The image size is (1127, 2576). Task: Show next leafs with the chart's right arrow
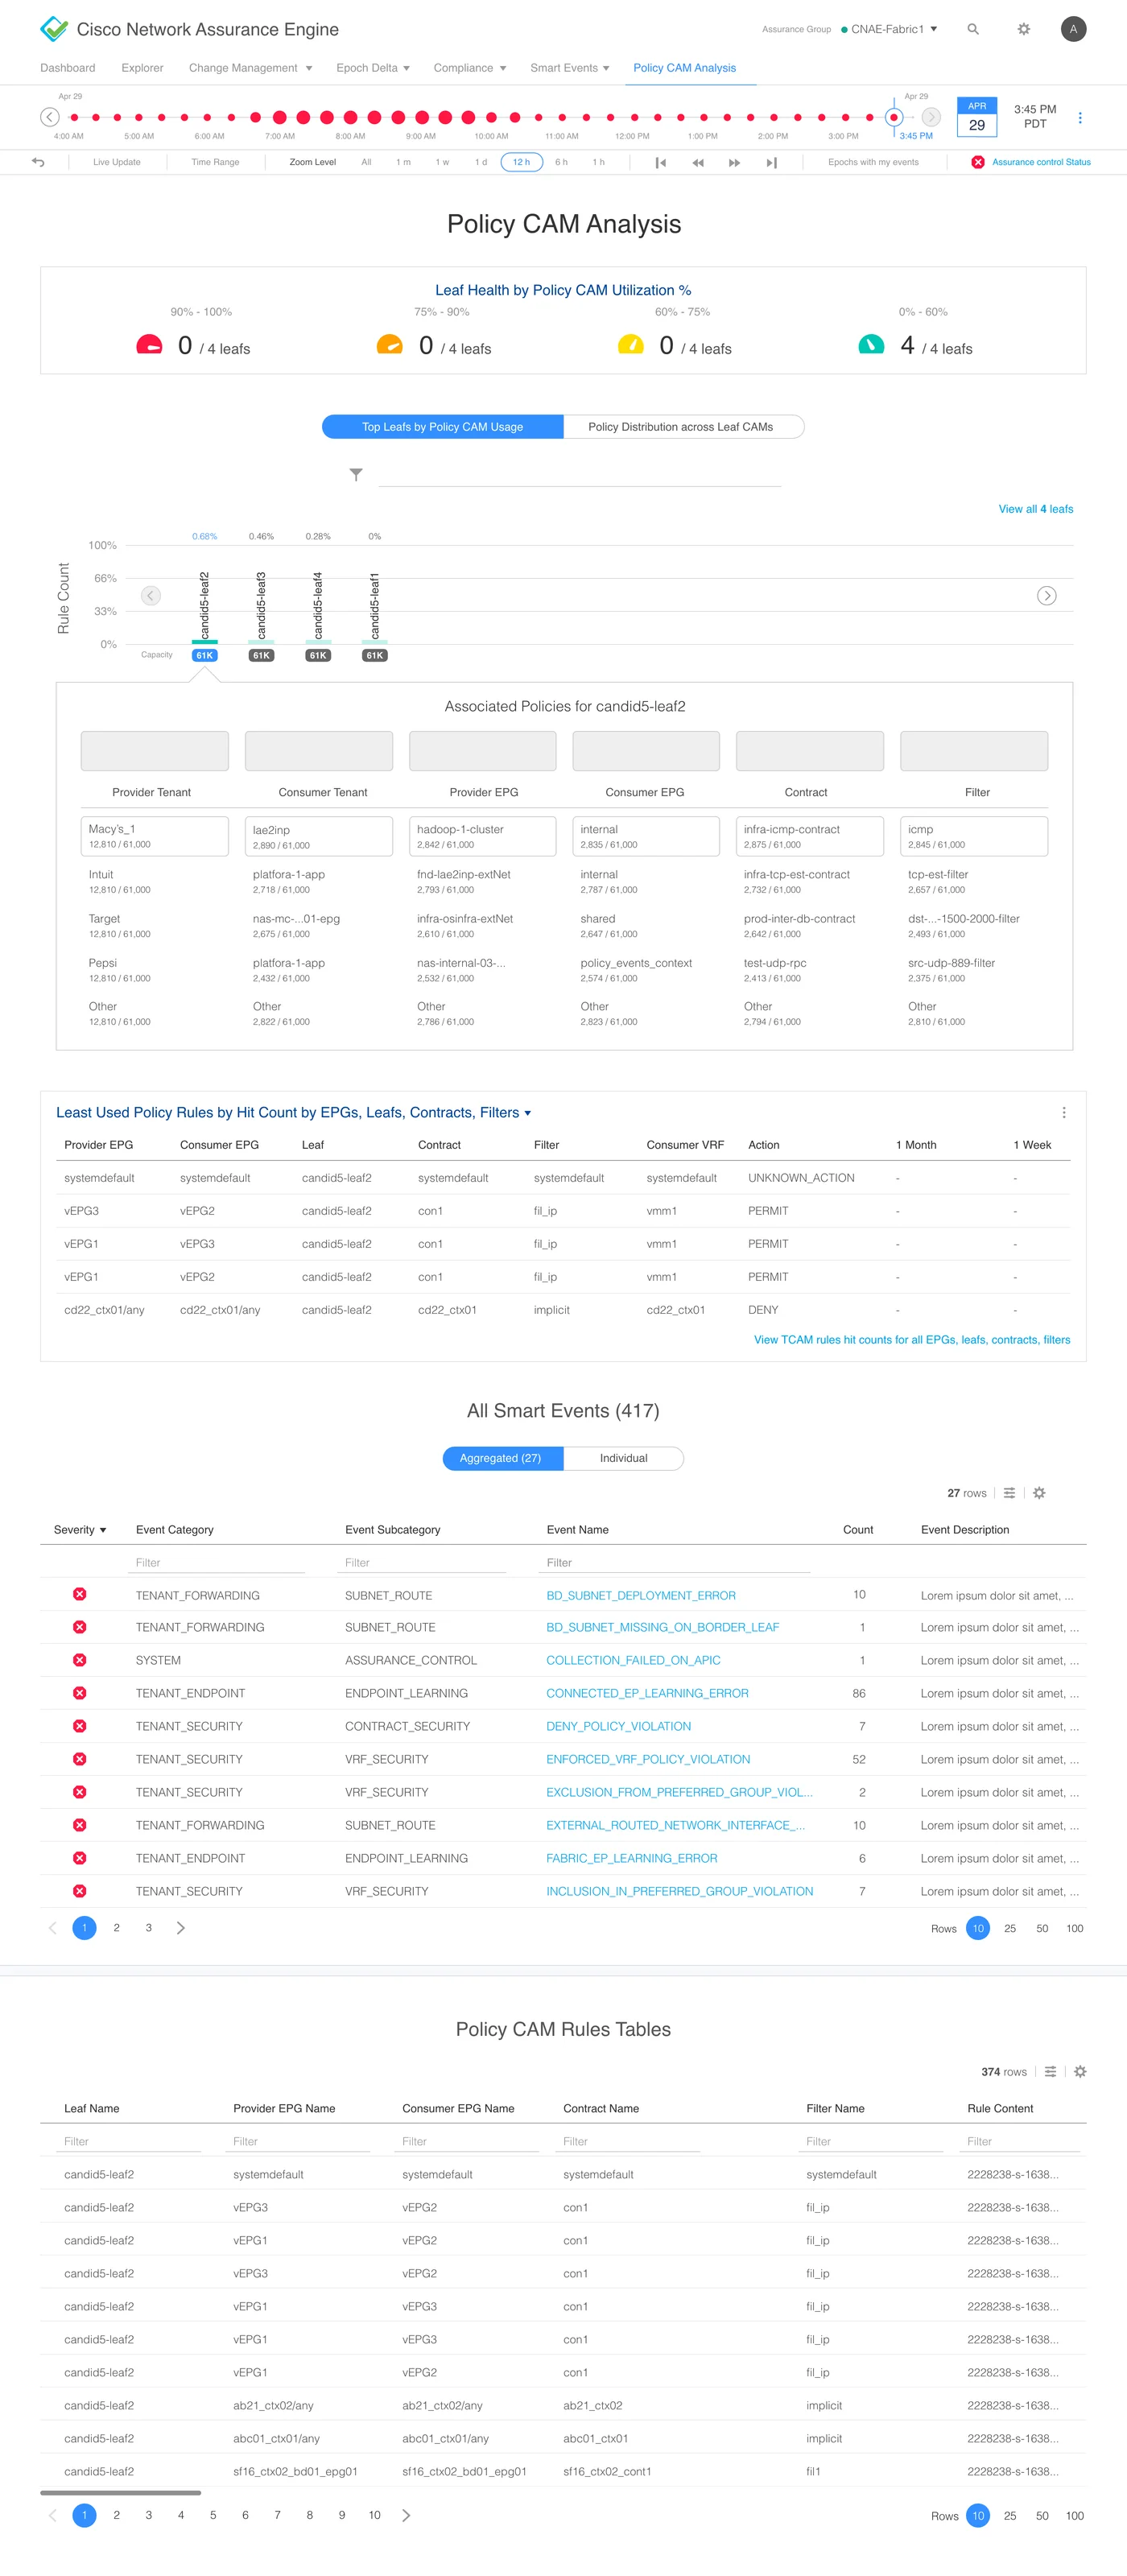click(x=1046, y=596)
